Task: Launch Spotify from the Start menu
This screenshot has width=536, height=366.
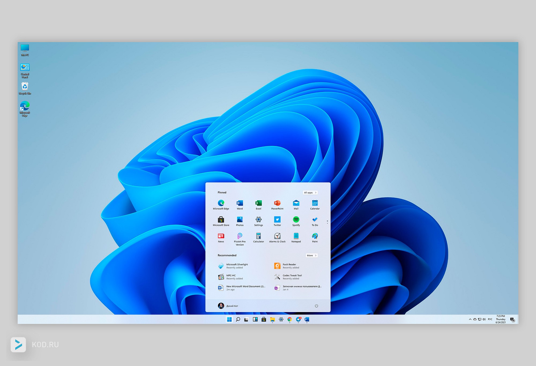Action: [x=296, y=221]
